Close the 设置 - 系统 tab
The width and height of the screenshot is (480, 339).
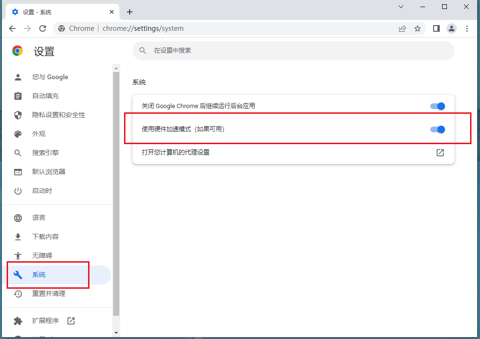click(112, 12)
